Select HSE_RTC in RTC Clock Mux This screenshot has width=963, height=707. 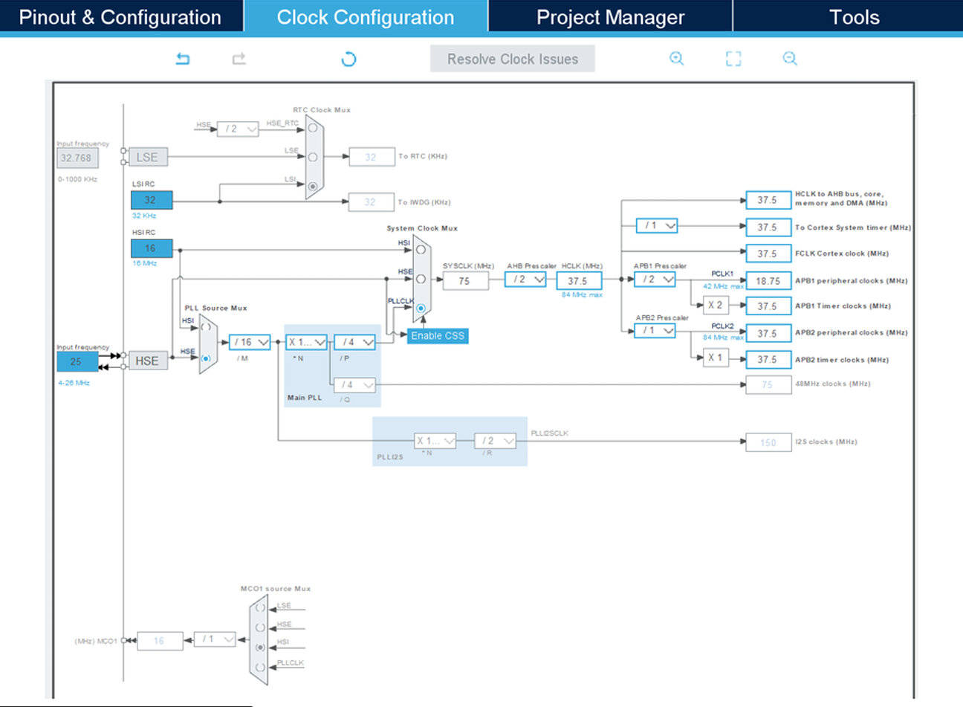[313, 128]
